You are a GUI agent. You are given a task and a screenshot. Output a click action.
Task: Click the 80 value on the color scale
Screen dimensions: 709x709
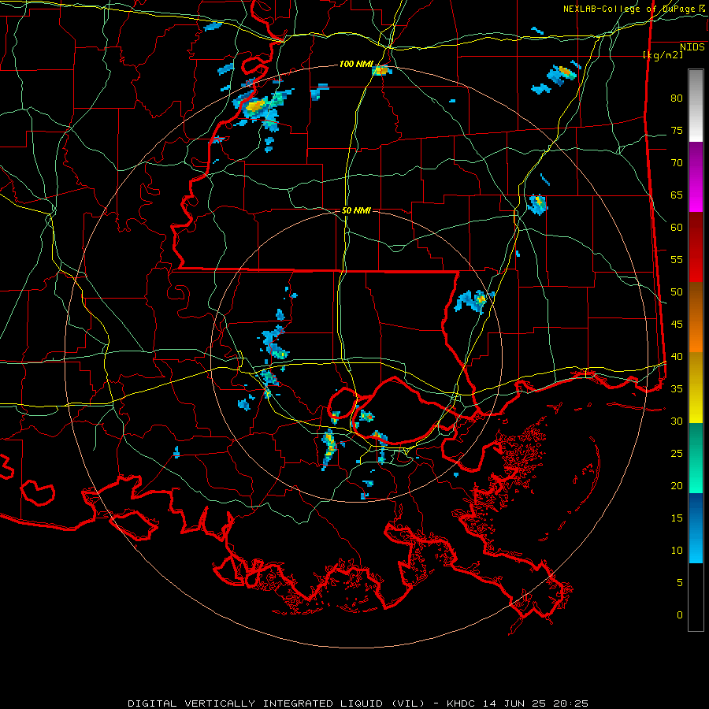pyautogui.click(x=677, y=98)
